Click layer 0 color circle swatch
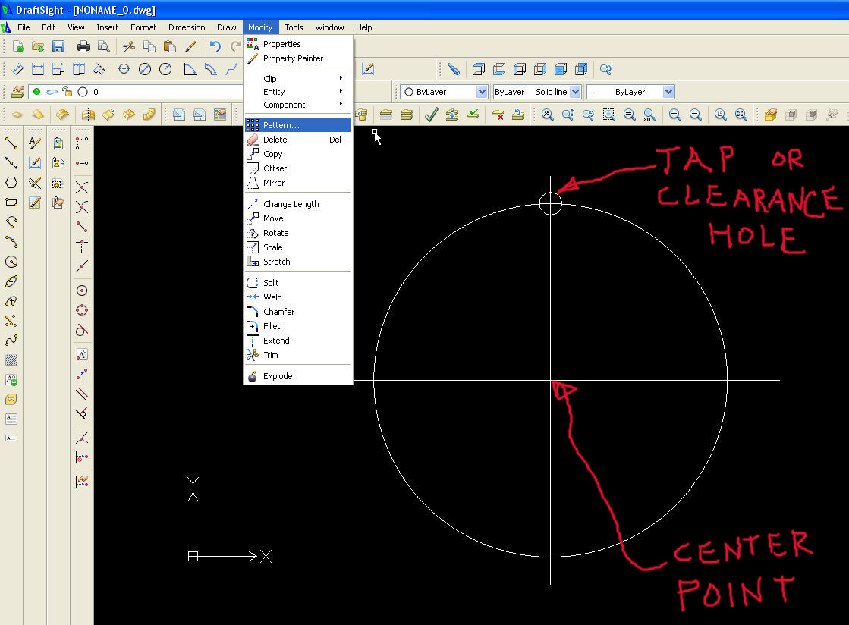The width and height of the screenshot is (849, 625). click(83, 92)
